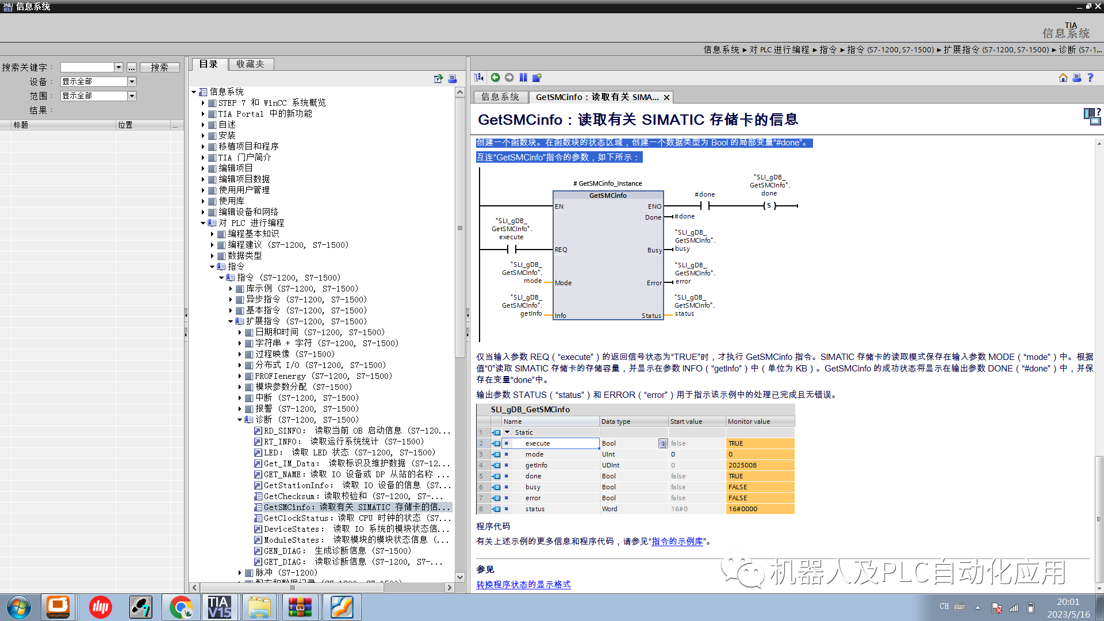Viewport: 1104px width, 621px height.
Task: Open WinRAR from the taskbar
Action: pos(300,607)
